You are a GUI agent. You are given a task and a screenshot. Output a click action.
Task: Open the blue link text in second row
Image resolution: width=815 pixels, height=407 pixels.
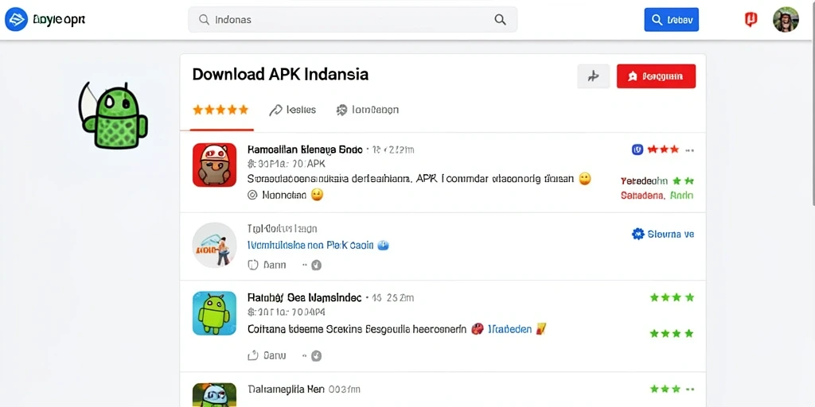[311, 245]
